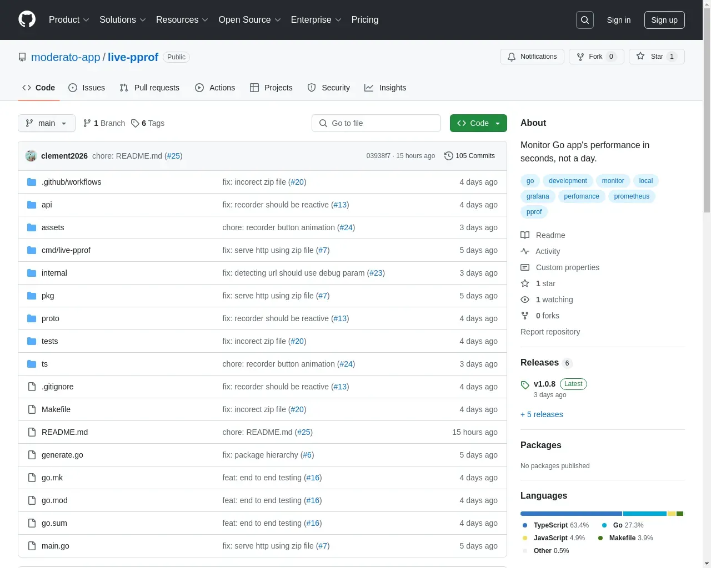Open the Pricing page
The height and width of the screenshot is (568, 711).
pyautogui.click(x=365, y=20)
